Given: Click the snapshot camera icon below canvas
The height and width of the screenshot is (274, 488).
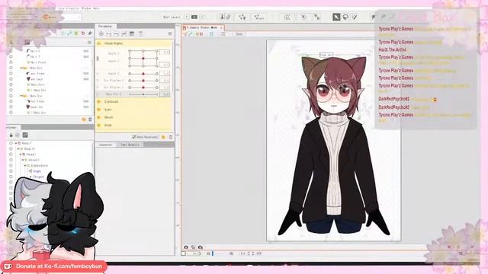Looking at the screenshot, I should tap(186, 247).
